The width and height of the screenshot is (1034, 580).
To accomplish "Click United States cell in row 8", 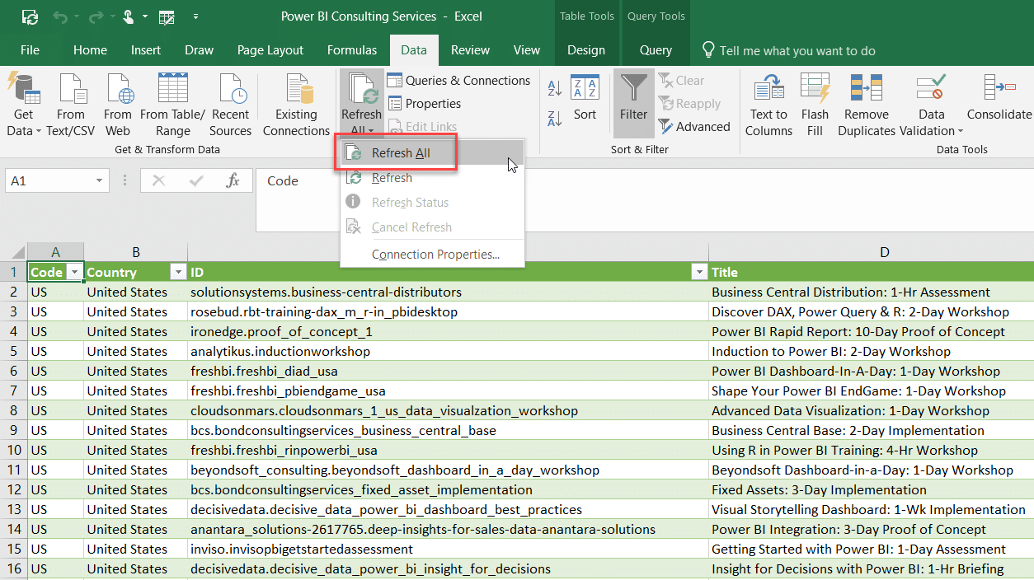I will (x=136, y=410).
